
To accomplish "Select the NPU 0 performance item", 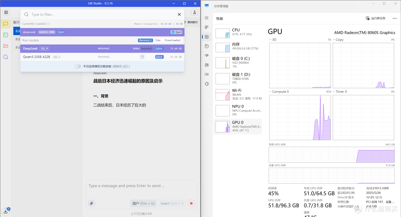I will pos(238,111).
